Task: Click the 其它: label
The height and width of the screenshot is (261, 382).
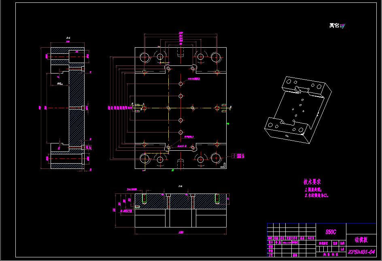Action: tap(335, 25)
